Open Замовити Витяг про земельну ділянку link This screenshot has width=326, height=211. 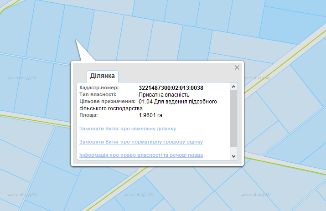(x=128, y=129)
